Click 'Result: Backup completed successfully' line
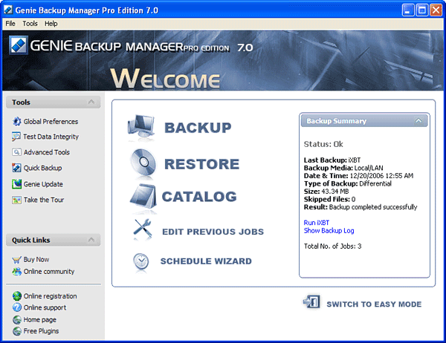The width and height of the screenshot is (446, 343). tap(361, 207)
